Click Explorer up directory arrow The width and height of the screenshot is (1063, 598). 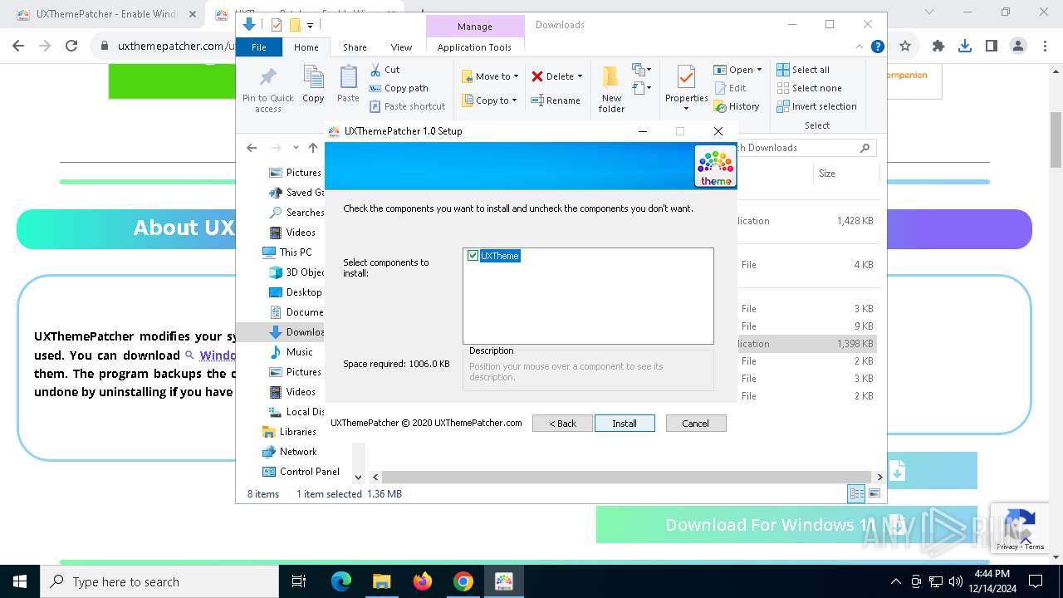coord(313,148)
